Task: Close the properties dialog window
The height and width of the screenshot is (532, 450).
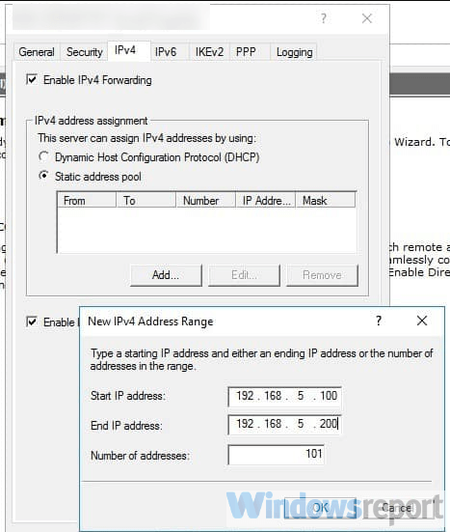Action: tap(367, 18)
